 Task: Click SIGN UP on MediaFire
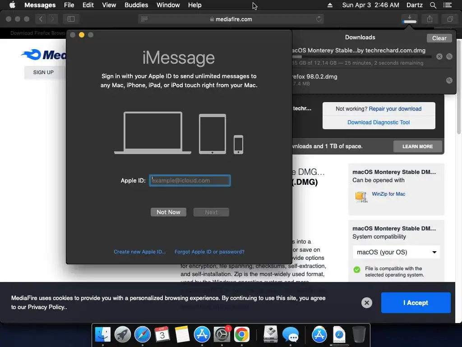click(x=43, y=72)
